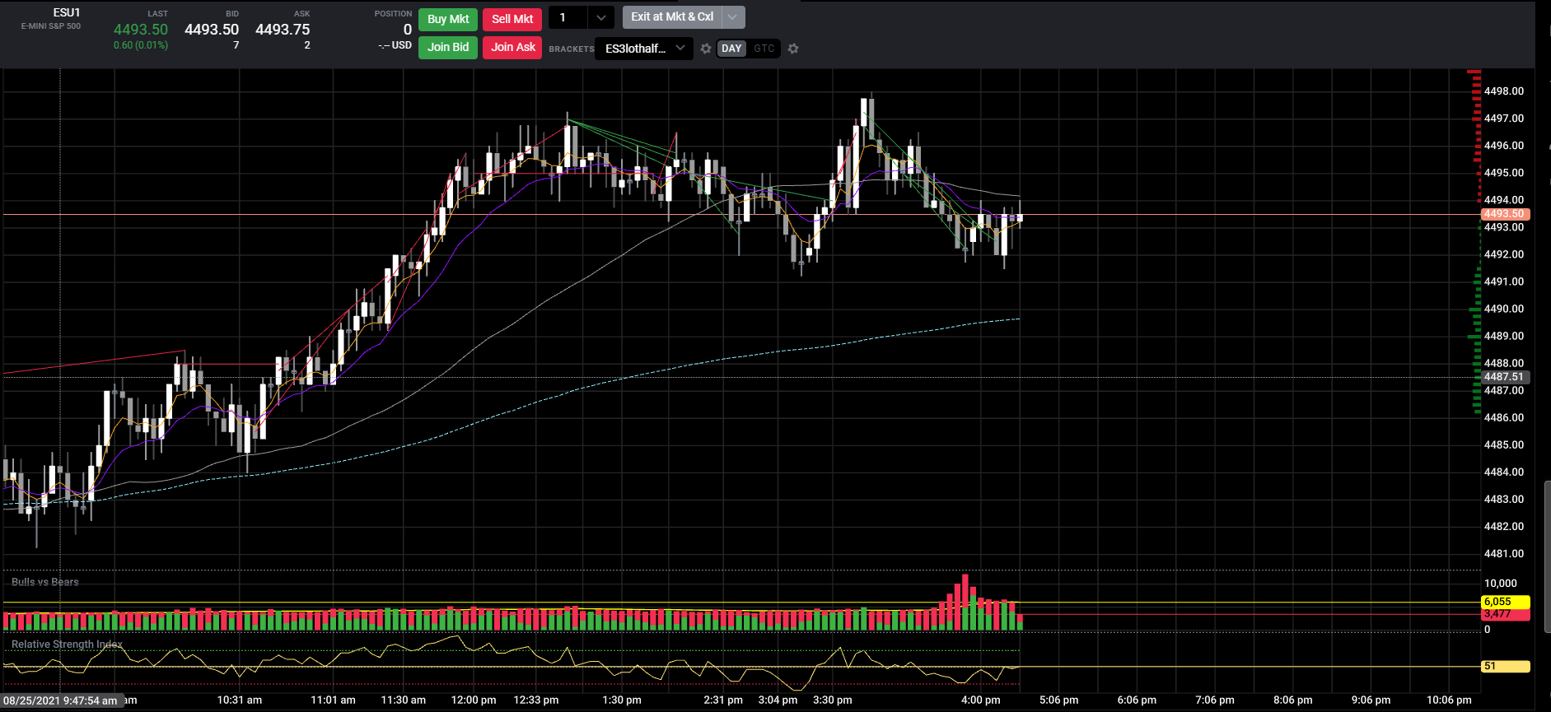Expand the Exit at Mkt & Cxl arrow
The width and height of the screenshot is (1551, 712).
pos(732,17)
